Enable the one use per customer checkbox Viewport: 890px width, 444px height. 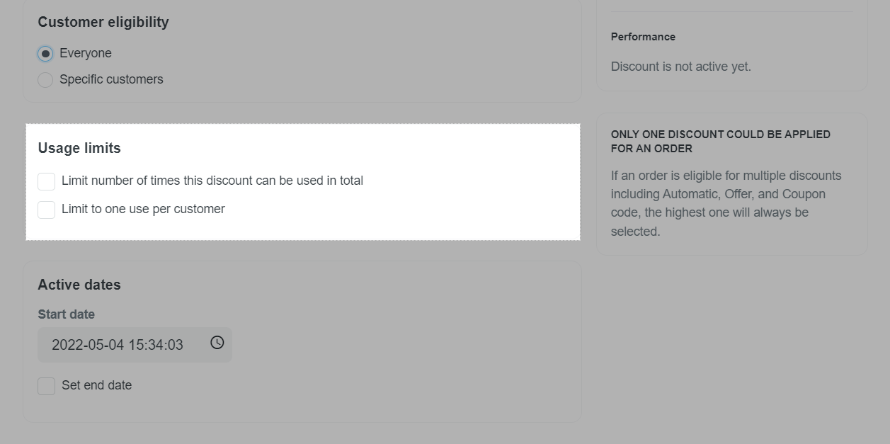[x=47, y=210]
